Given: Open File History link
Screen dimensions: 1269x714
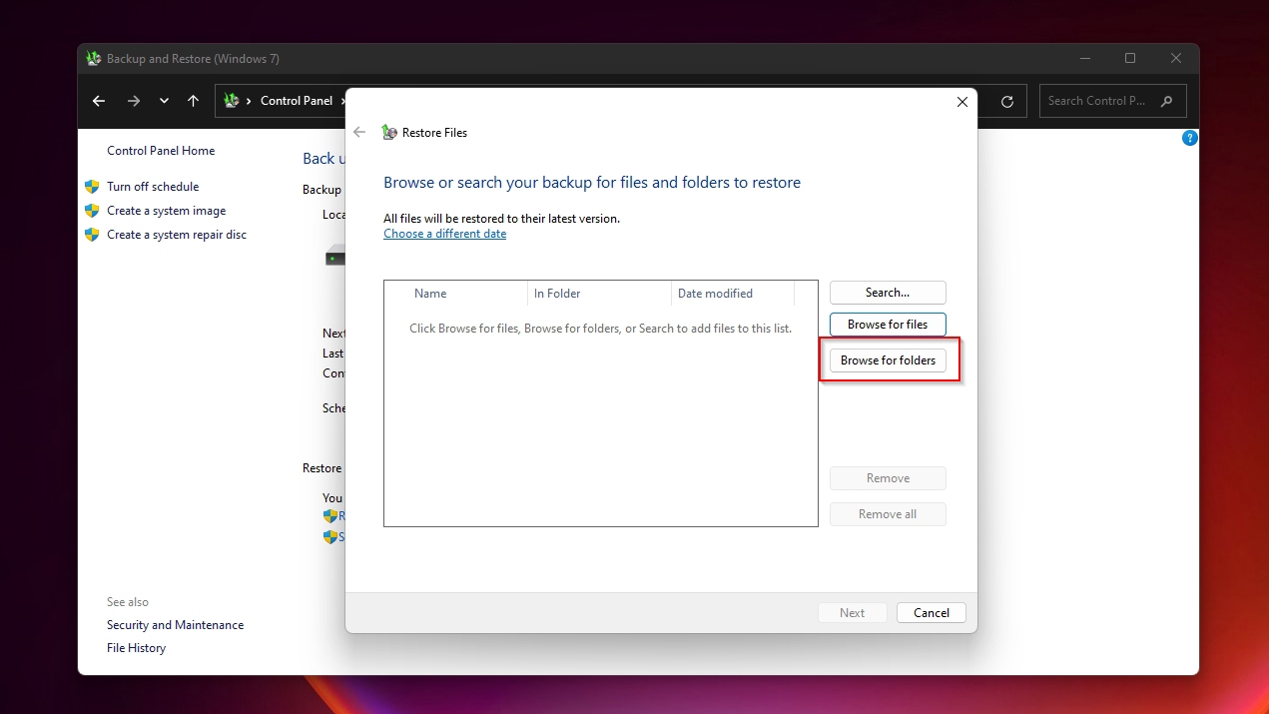Looking at the screenshot, I should click(x=136, y=648).
